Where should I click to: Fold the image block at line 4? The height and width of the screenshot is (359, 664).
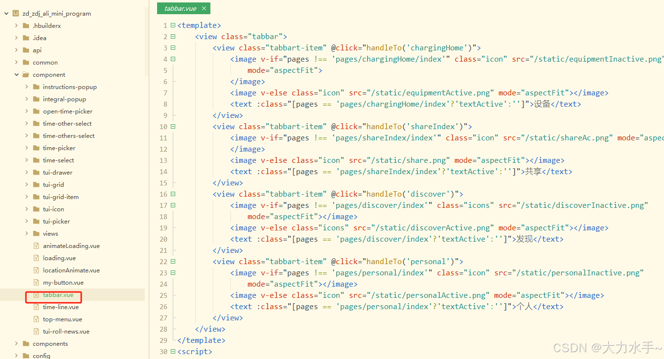[x=173, y=59]
